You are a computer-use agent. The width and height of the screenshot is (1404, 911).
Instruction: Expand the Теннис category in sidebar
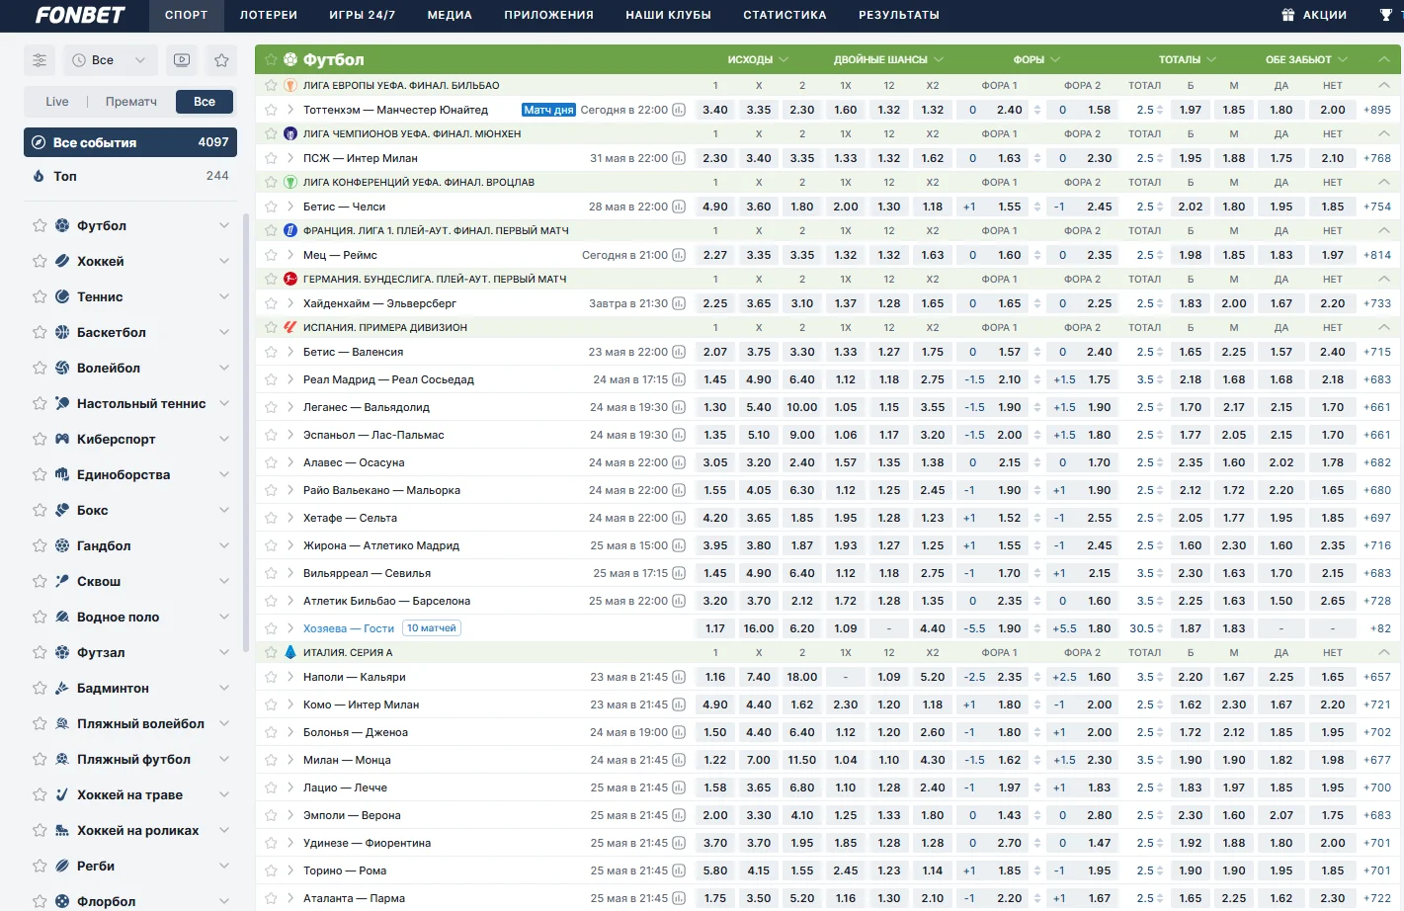click(x=224, y=297)
